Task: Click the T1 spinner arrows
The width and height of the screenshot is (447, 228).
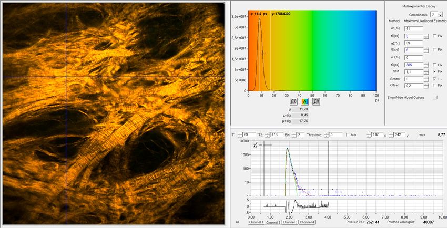Action: tap(240, 134)
